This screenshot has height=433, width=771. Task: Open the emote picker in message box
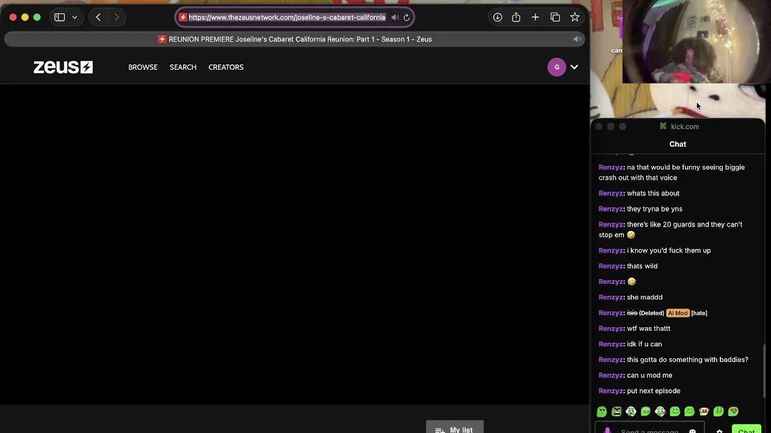pos(693,431)
